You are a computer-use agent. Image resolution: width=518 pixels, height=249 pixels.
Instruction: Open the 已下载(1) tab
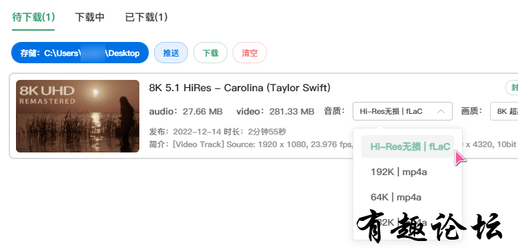pos(147,17)
